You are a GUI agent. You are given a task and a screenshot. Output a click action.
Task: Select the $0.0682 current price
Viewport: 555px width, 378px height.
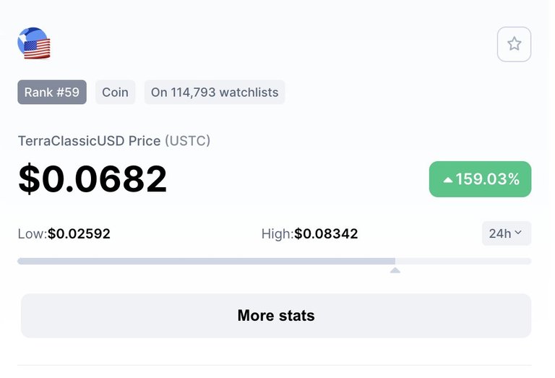tap(92, 179)
